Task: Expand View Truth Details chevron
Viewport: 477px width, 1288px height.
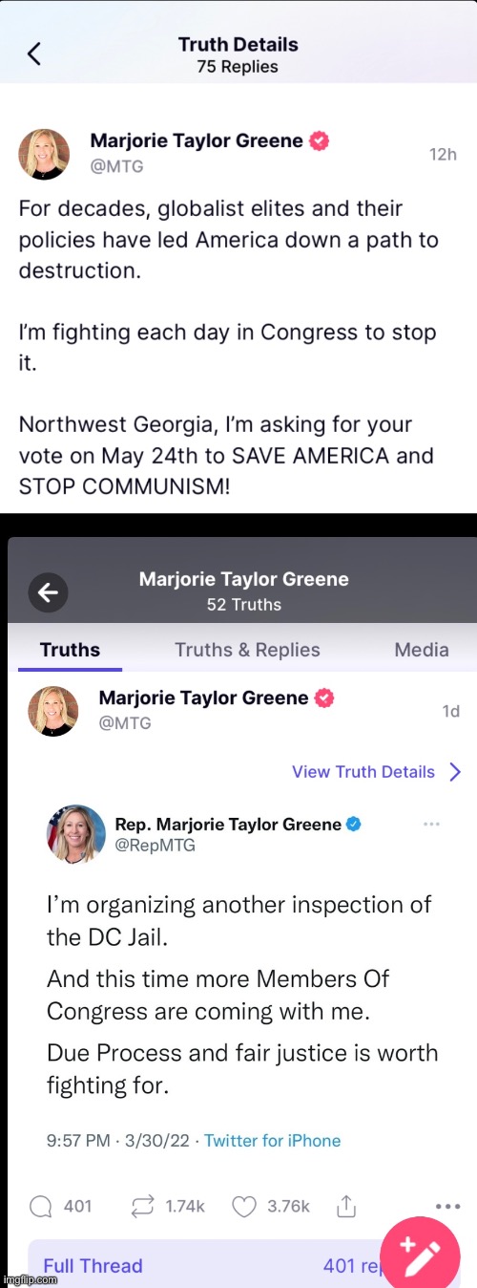Action: click(455, 772)
